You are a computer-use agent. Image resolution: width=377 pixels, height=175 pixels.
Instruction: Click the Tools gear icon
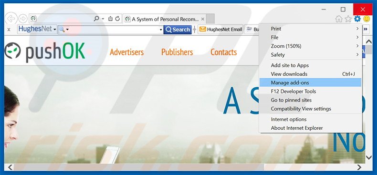tap(357, 19)
